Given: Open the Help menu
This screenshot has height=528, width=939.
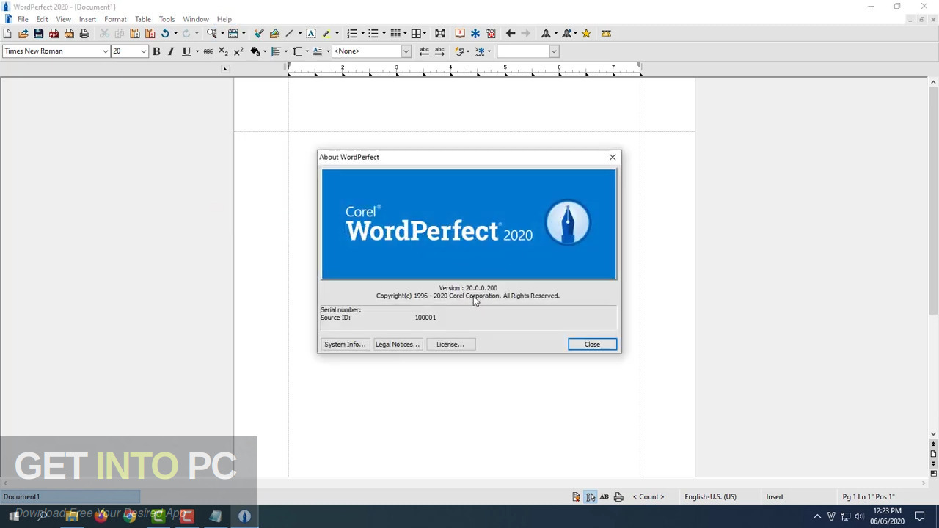Looking at the screenshot, I should 224,19.
